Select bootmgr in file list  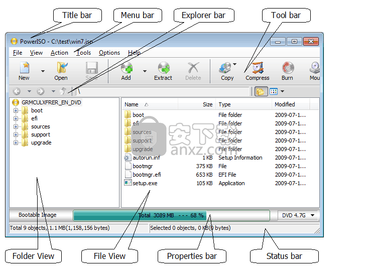143,166
